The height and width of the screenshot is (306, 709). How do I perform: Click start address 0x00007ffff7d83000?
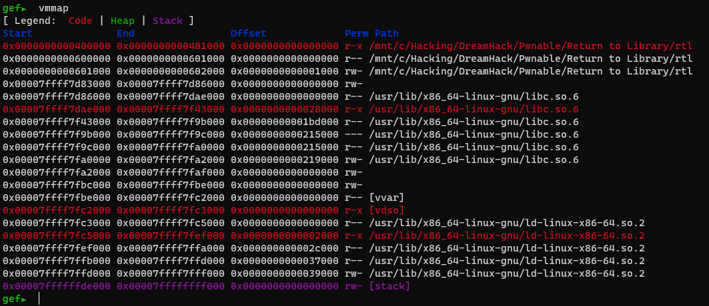(57, 84)
